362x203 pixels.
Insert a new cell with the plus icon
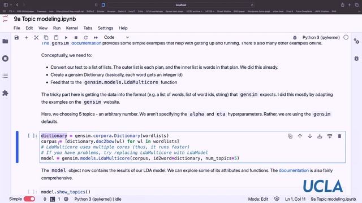click(x=27, y=38)
